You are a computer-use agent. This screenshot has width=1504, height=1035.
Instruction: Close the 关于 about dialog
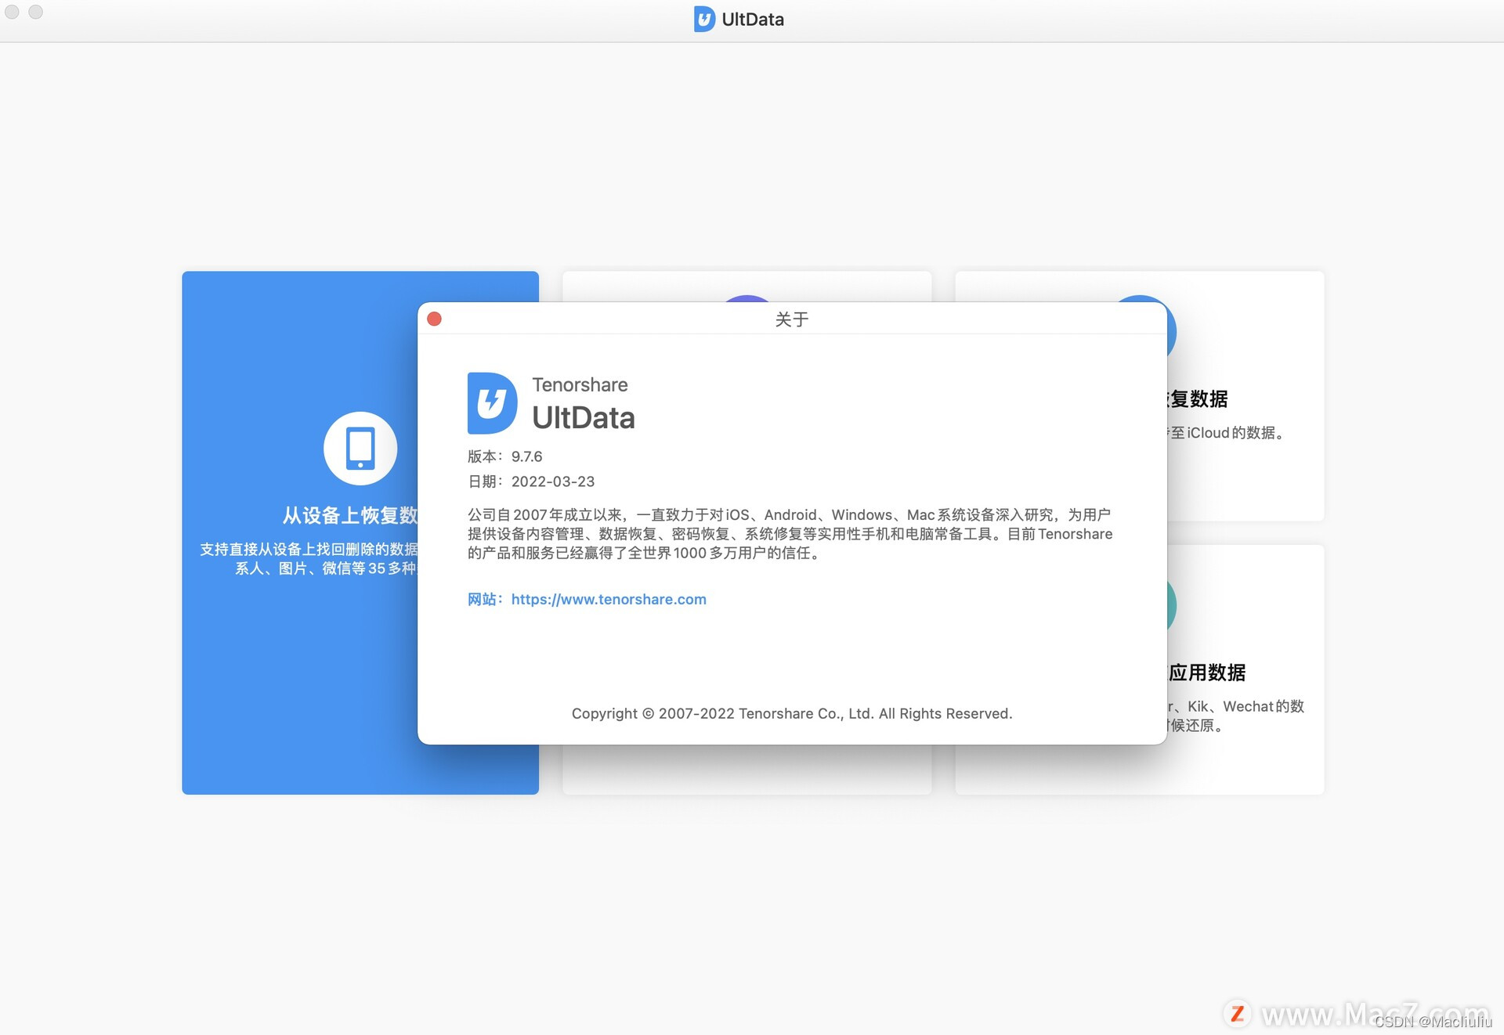pos(434,319)
